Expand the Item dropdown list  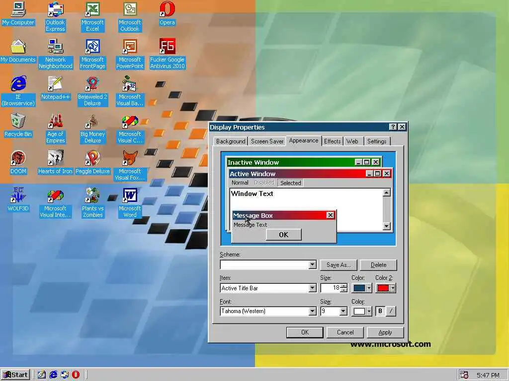click(312, 288)
